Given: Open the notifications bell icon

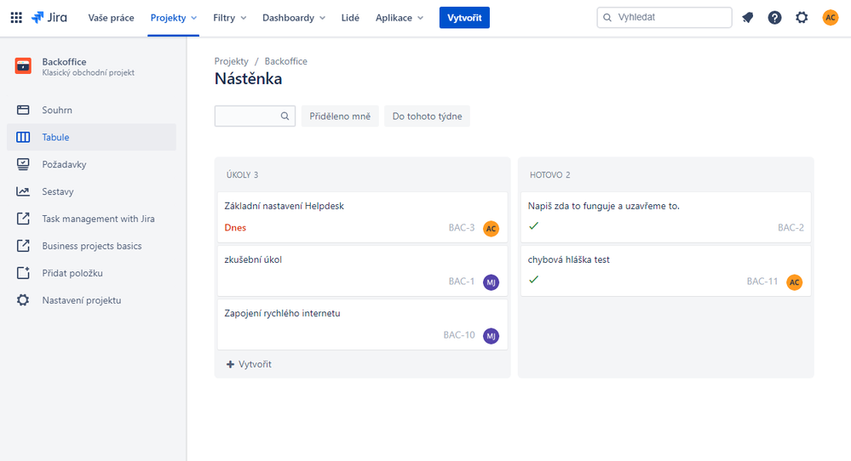Looking at the screenshot, I should click(x=748, y=17).
